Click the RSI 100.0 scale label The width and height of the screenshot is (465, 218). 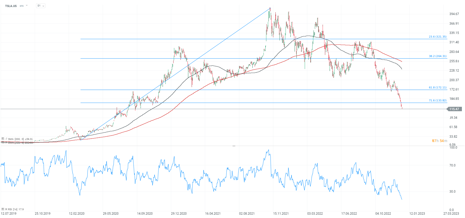tap(453, 147)
